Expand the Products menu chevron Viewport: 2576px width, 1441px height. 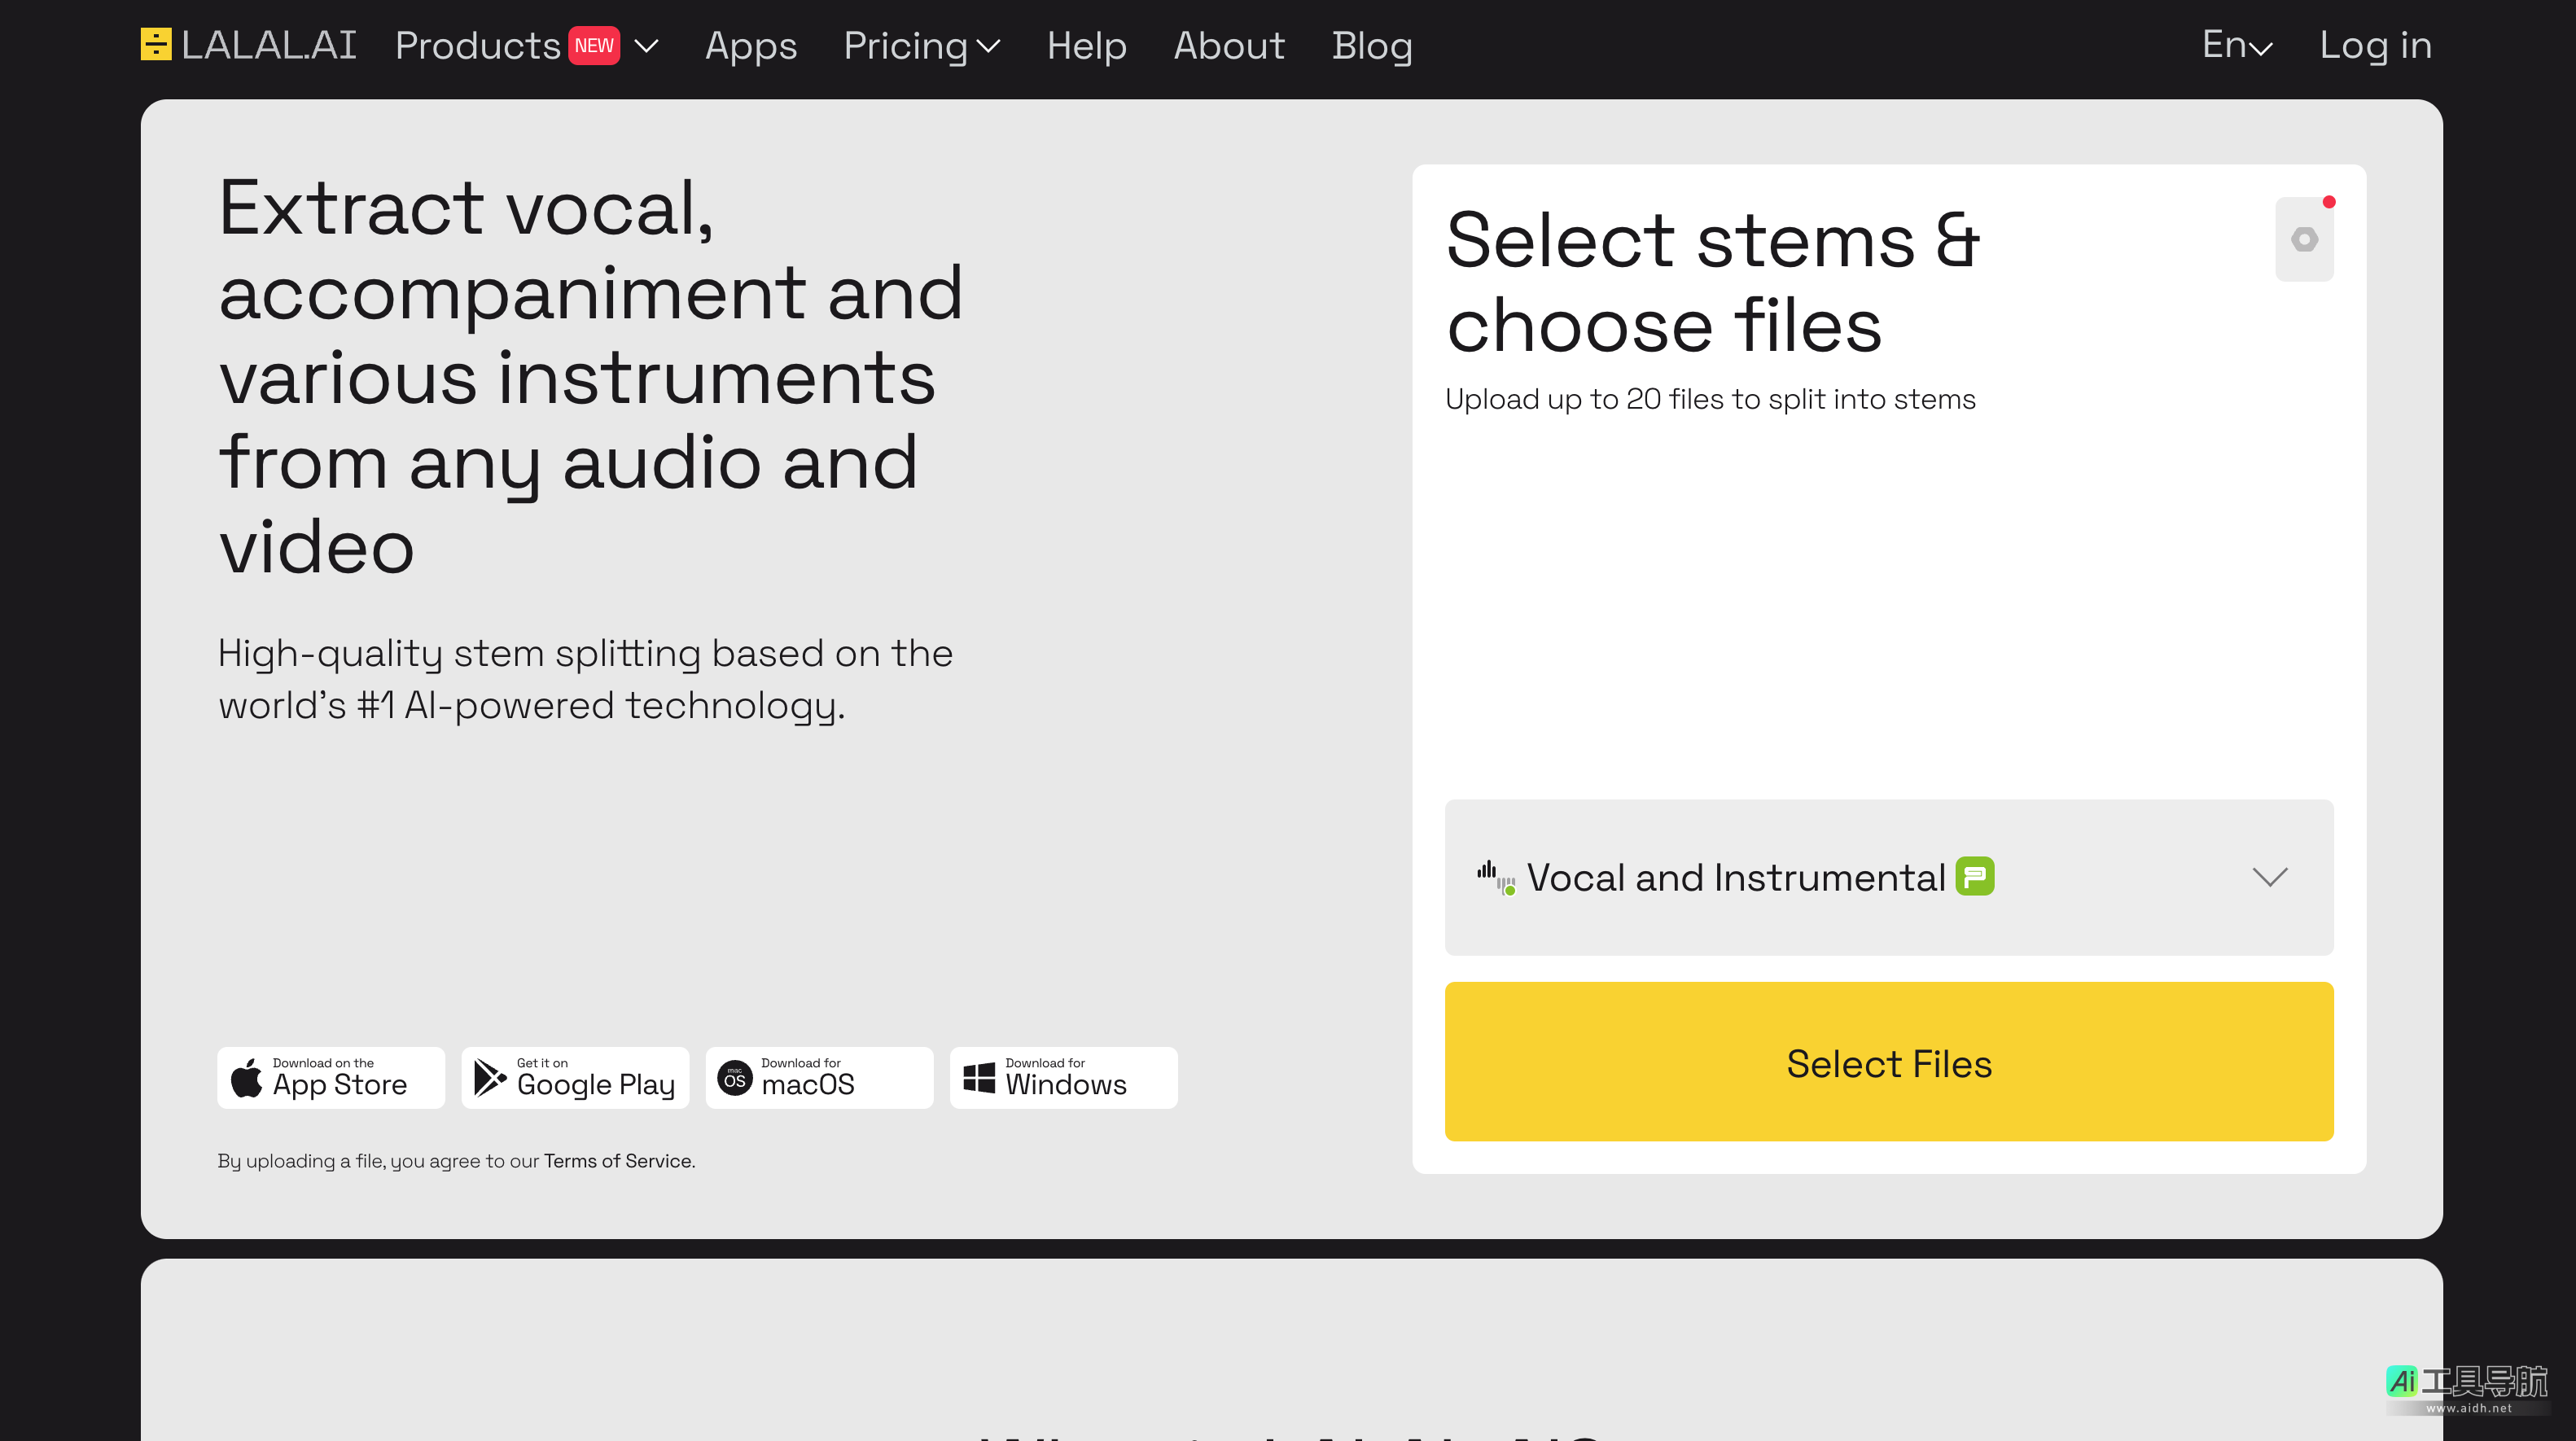(646, 46)
